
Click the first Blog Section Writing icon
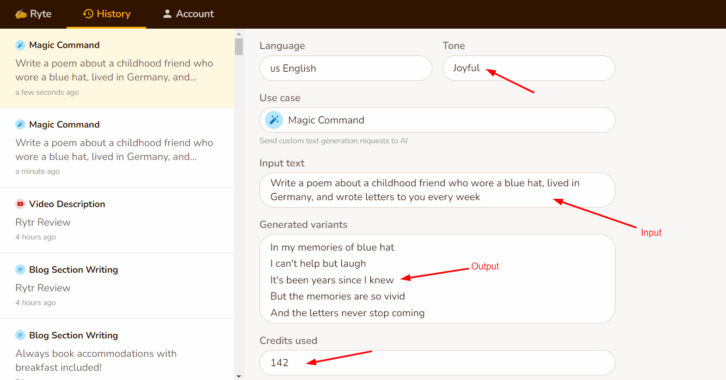coord(20,270)
